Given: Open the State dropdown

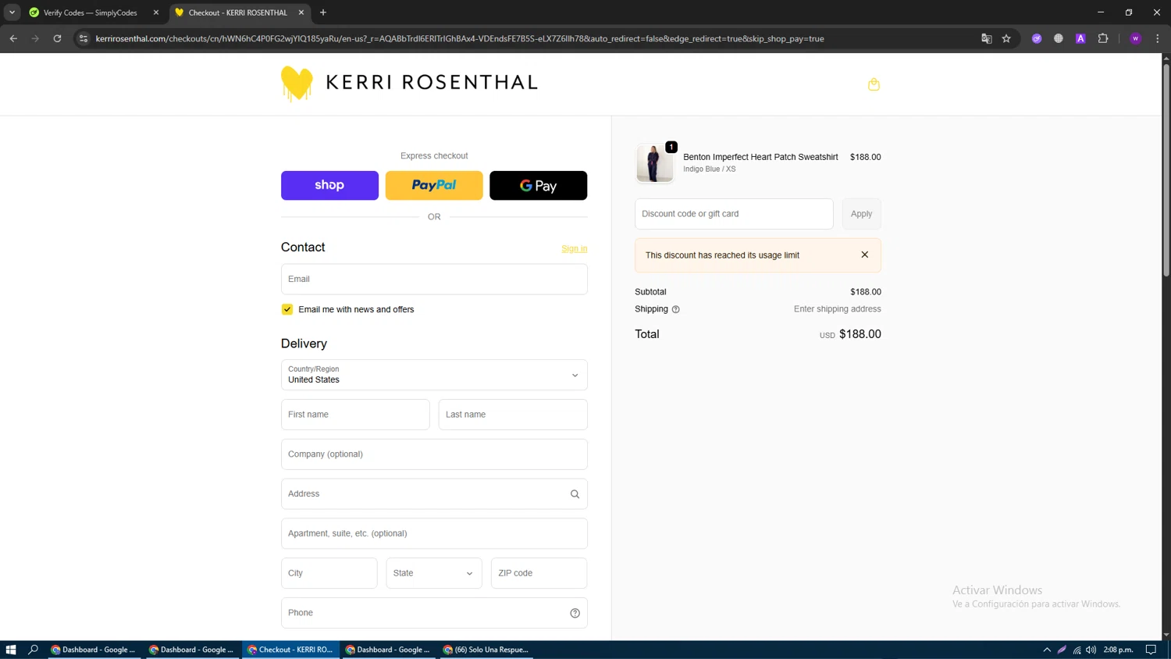Looking at the screenshot, I should (434, 573).
